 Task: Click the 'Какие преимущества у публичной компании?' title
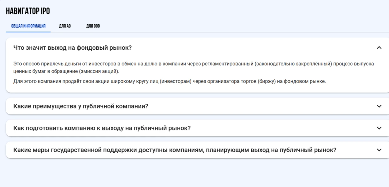81,106
